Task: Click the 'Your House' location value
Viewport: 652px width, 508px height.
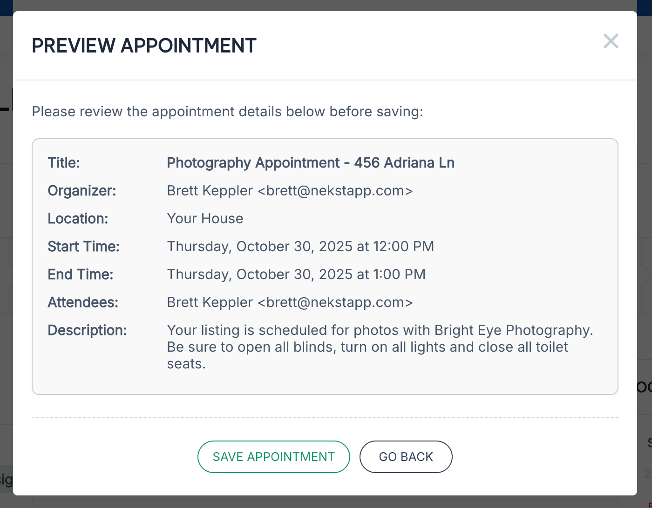Action: (x=205, y=219)
